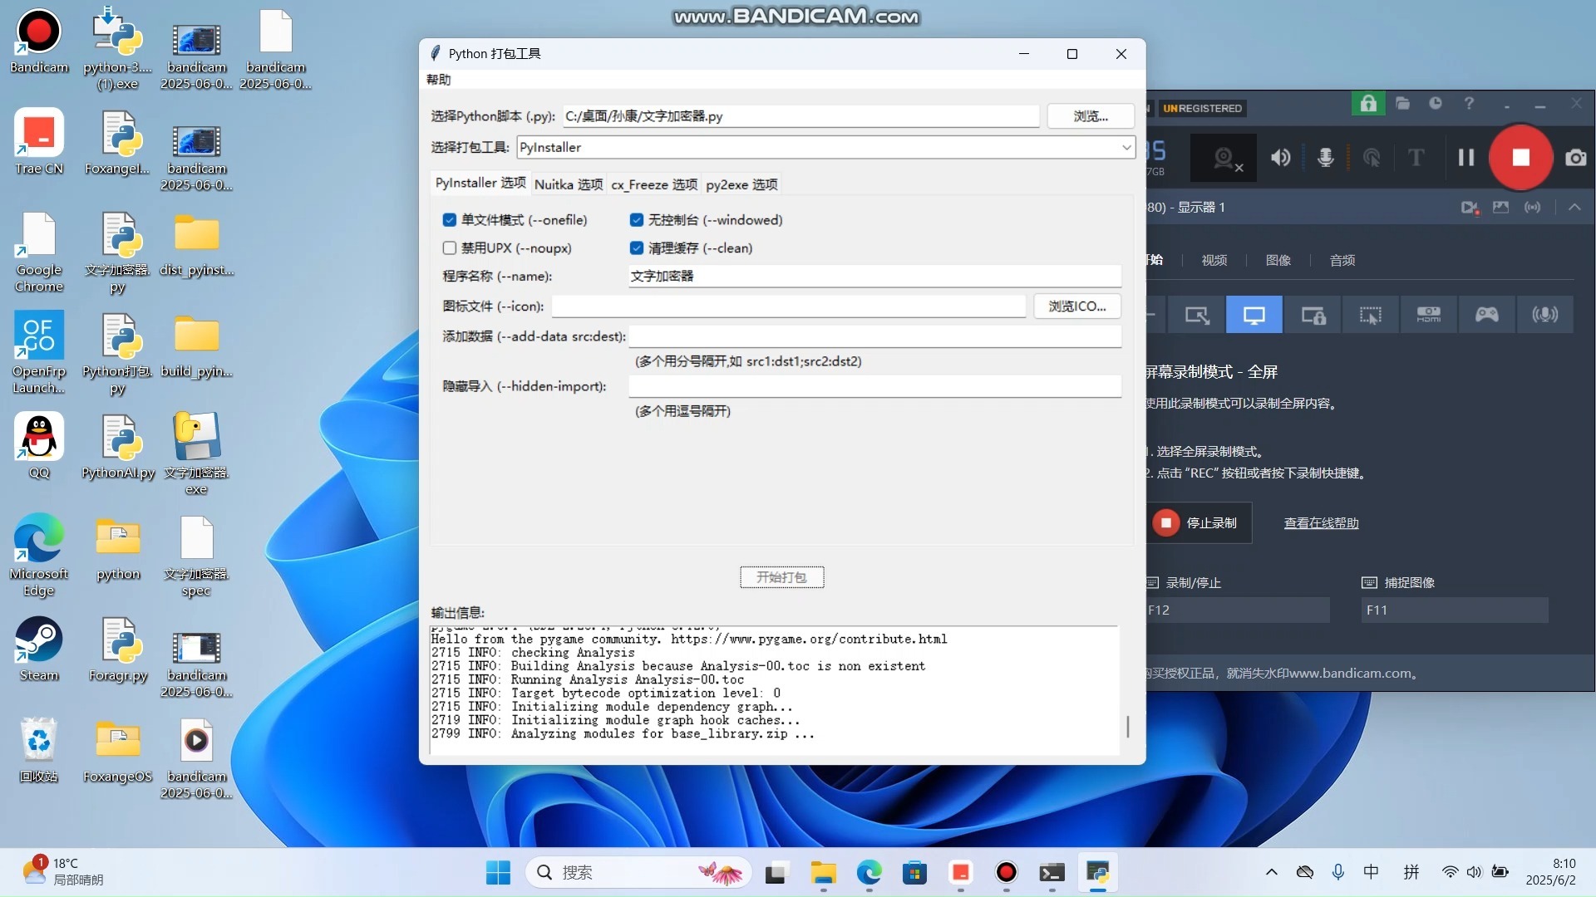Open the 选择打包工具 PyInstaller dropdown
Screen dimensions: 1596x897
[825, 147]
